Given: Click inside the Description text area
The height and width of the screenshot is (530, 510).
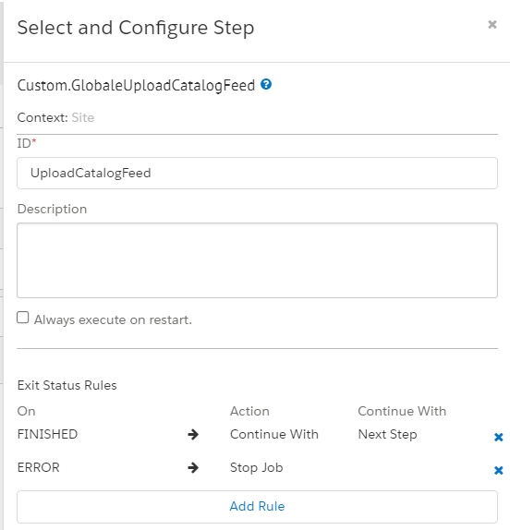Looking at the screenshot, I should 257,260.
